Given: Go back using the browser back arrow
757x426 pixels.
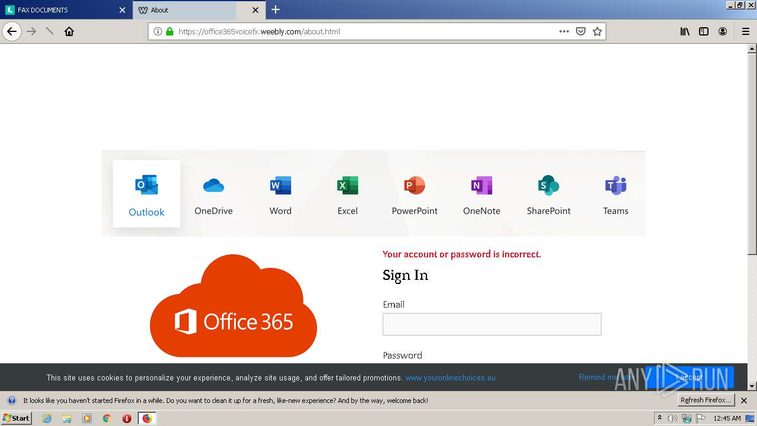Looking at the screenshot, I should click(x=12, y=31).
